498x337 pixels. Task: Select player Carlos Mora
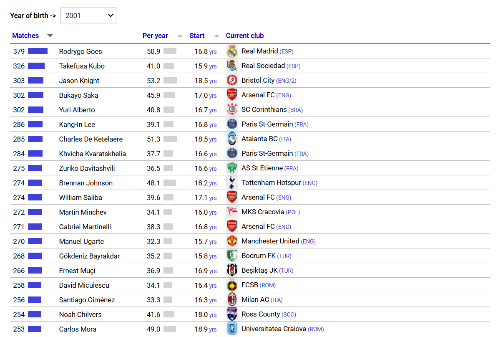click(78, 329)
